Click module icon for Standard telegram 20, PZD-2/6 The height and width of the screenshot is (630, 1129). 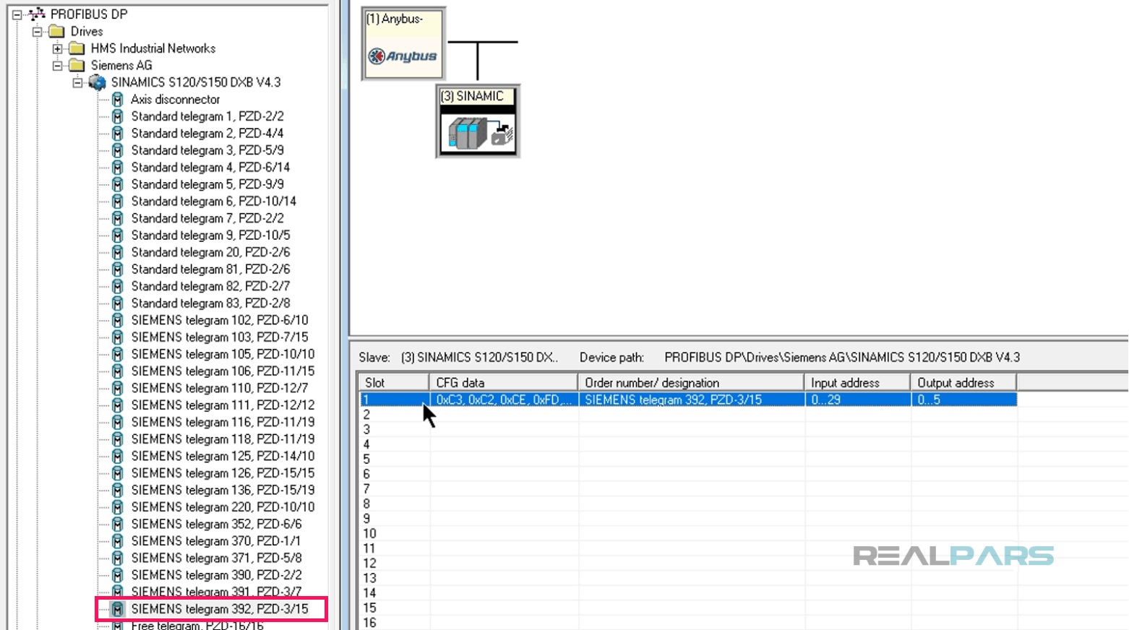(118, 252)
